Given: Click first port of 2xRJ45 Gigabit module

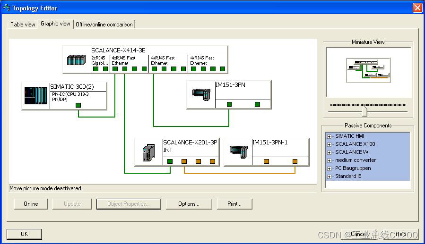Looking at the screenshot, I should (x=95, y=69).
